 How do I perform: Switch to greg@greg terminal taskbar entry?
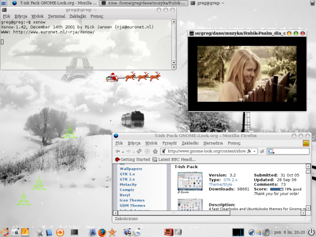(207, 3)
